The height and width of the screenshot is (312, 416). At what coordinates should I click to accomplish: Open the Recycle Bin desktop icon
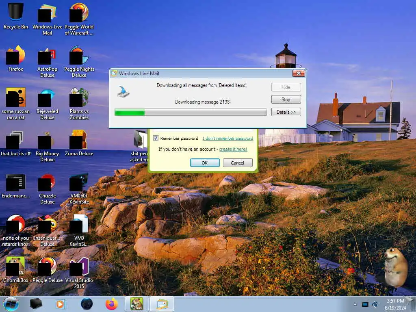coord(16,15)
